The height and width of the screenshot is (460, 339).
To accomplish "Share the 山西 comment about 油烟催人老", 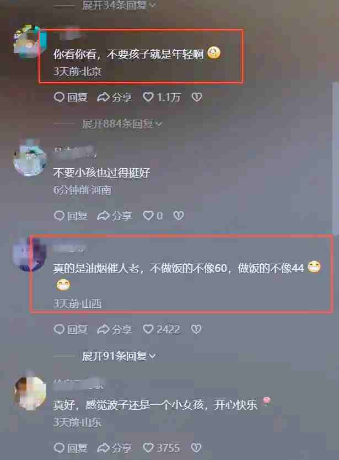I will (114, 329).
